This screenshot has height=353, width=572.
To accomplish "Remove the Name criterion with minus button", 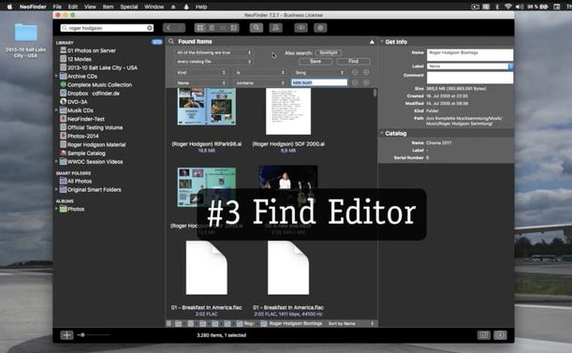I will 355,82.
